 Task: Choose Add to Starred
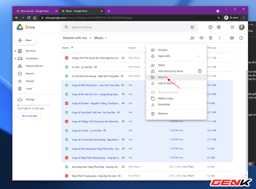point(176,83)
